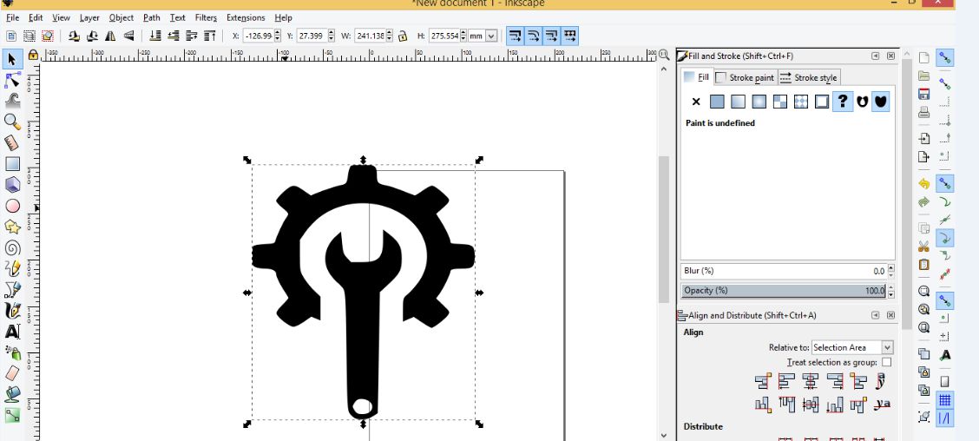Rotate selection 90° counter-clockwise
979x441 pixels.
click(74, 36)
